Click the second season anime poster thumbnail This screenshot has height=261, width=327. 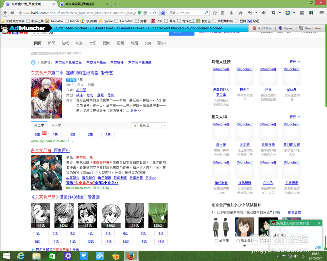pos(46,98)
